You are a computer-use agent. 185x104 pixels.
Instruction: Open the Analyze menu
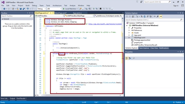(x=73, y=5)
